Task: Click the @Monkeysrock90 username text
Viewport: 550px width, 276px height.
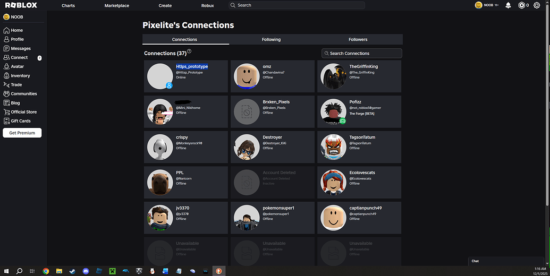Action: [x=189, y=143]
